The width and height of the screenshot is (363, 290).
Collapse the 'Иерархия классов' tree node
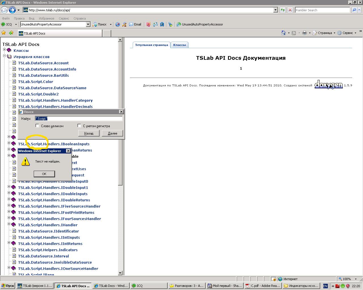click(x=4, y=56)
